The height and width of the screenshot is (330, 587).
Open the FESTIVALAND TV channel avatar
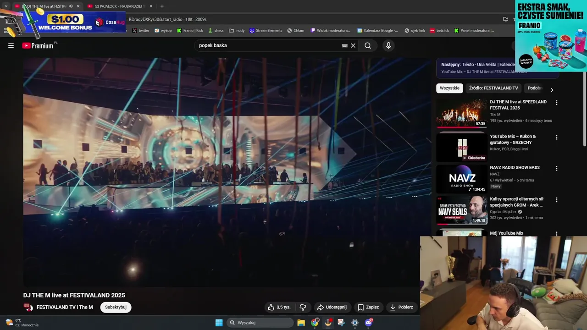(28, 307)
